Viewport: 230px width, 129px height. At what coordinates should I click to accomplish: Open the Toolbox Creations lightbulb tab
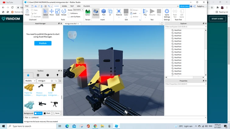58,75
